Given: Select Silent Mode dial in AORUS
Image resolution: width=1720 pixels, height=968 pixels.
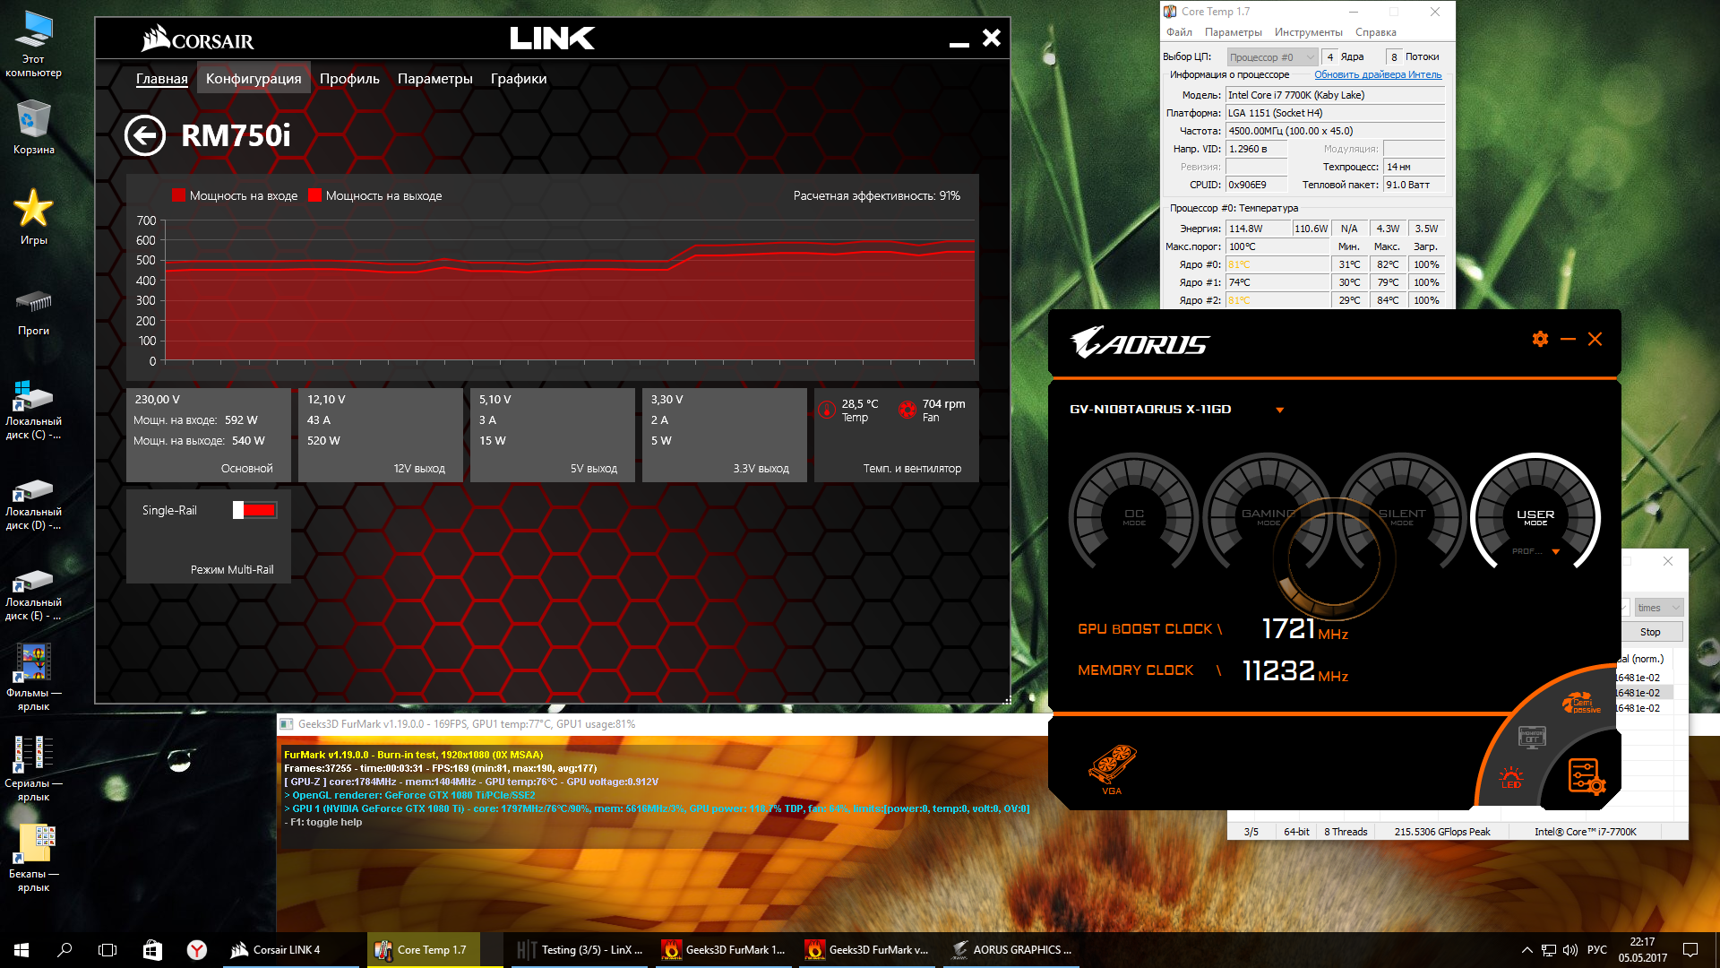Looking at the screenshot, I should pos(1401,516).
